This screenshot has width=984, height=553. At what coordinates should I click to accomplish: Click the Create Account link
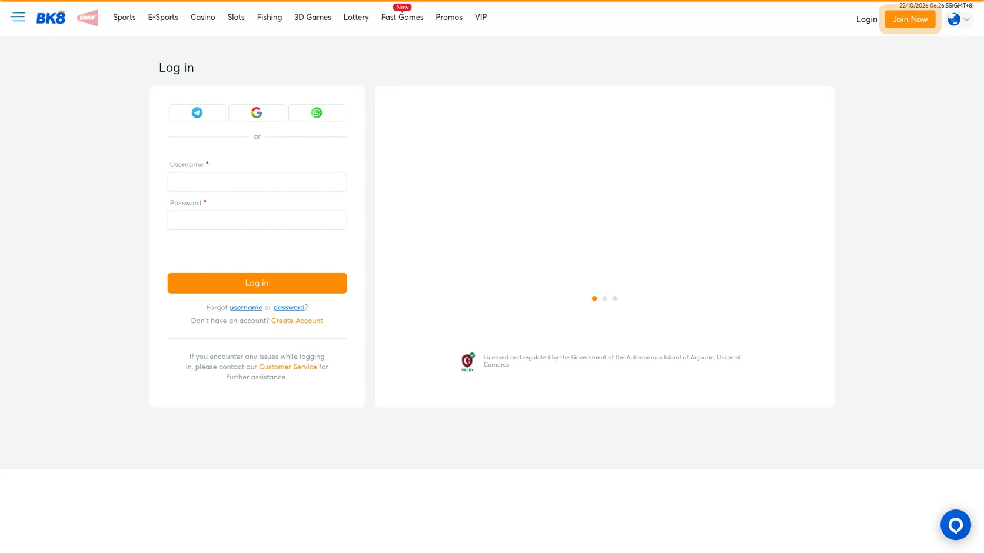tap(297, 321)
